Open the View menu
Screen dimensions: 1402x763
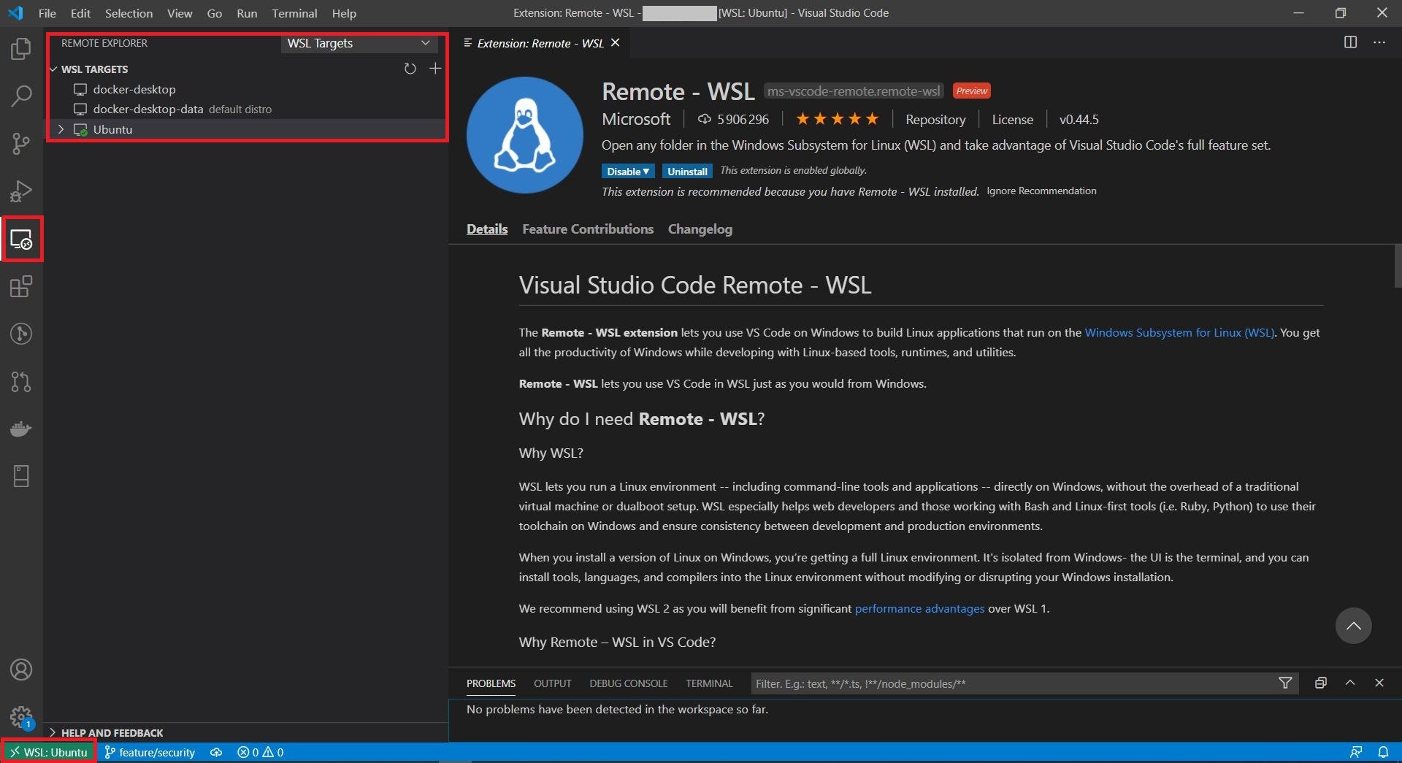pyautogui.click(x=180, y=13)
